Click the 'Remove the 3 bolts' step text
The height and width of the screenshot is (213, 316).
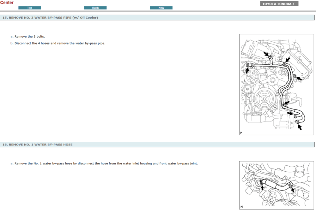pyautogui.click(x=30, y=37)
